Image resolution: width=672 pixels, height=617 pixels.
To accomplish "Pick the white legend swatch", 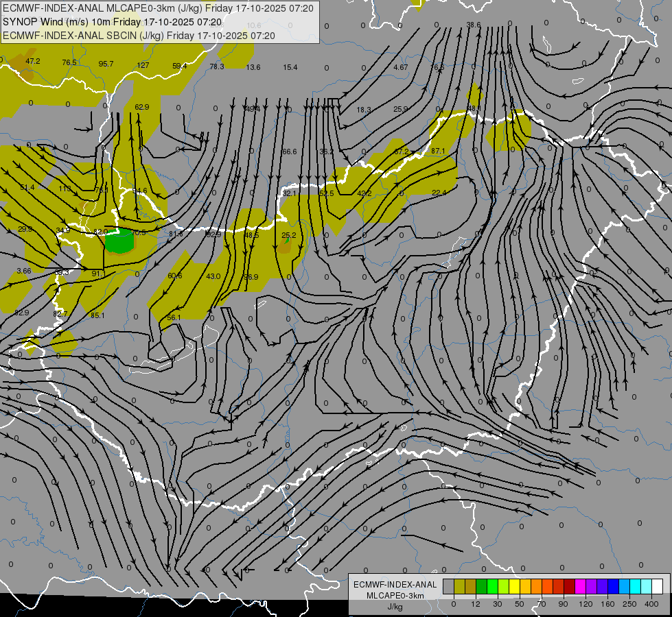I will 657,586.
